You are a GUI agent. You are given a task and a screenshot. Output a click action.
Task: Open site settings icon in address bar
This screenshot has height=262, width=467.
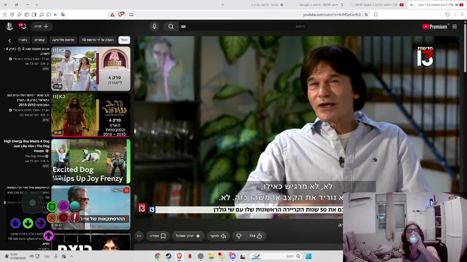[x=366, y=15]
